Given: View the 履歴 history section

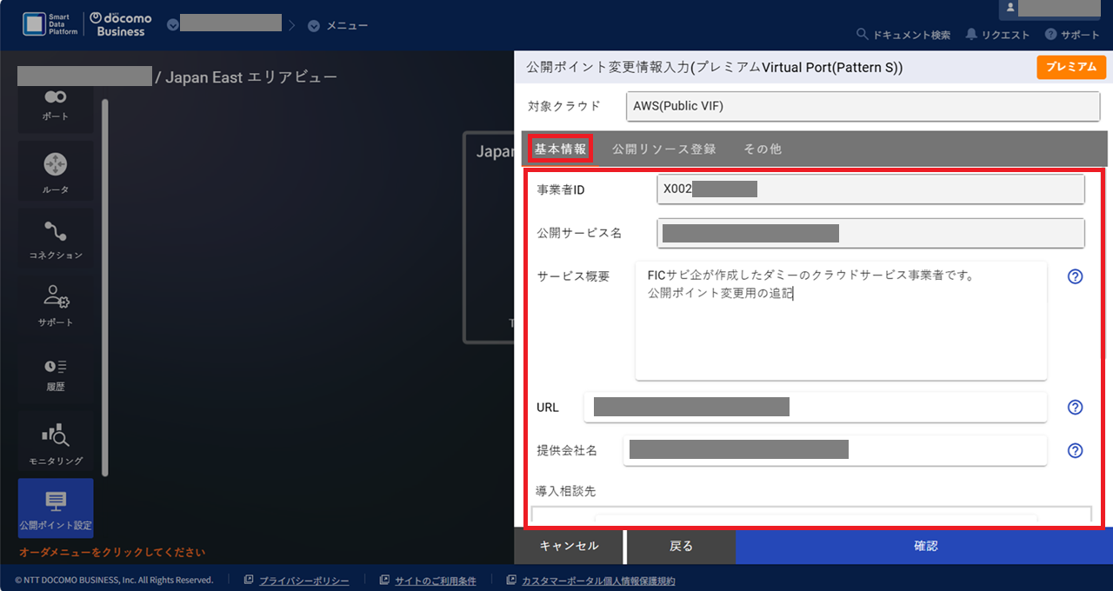Looking at the screenshot, I should coord(55,374).
